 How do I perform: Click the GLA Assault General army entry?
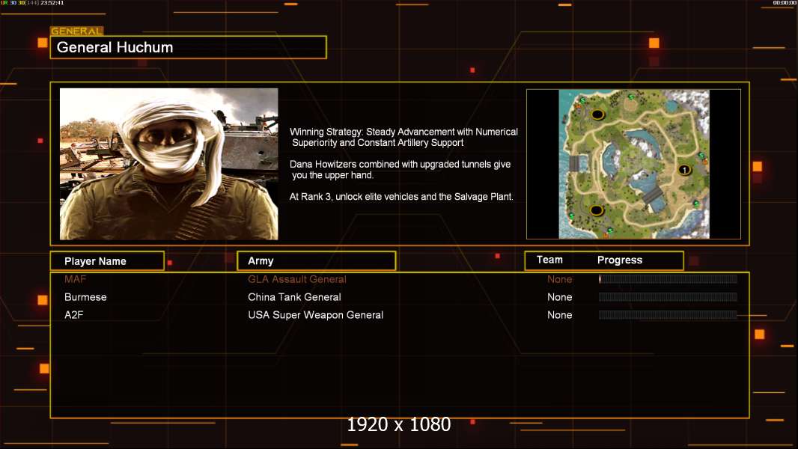pyautogui.click(x=297, y=279)
